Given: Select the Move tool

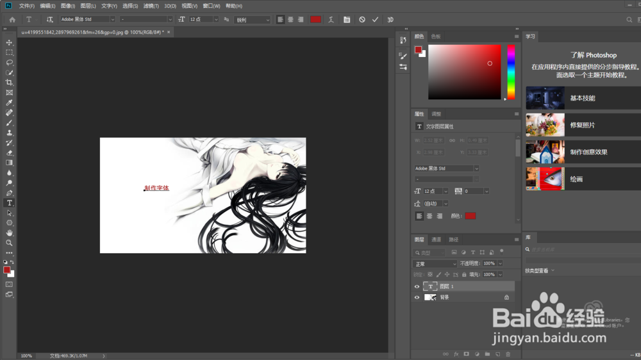Looking at the screenshot, I should pos(9,42).
